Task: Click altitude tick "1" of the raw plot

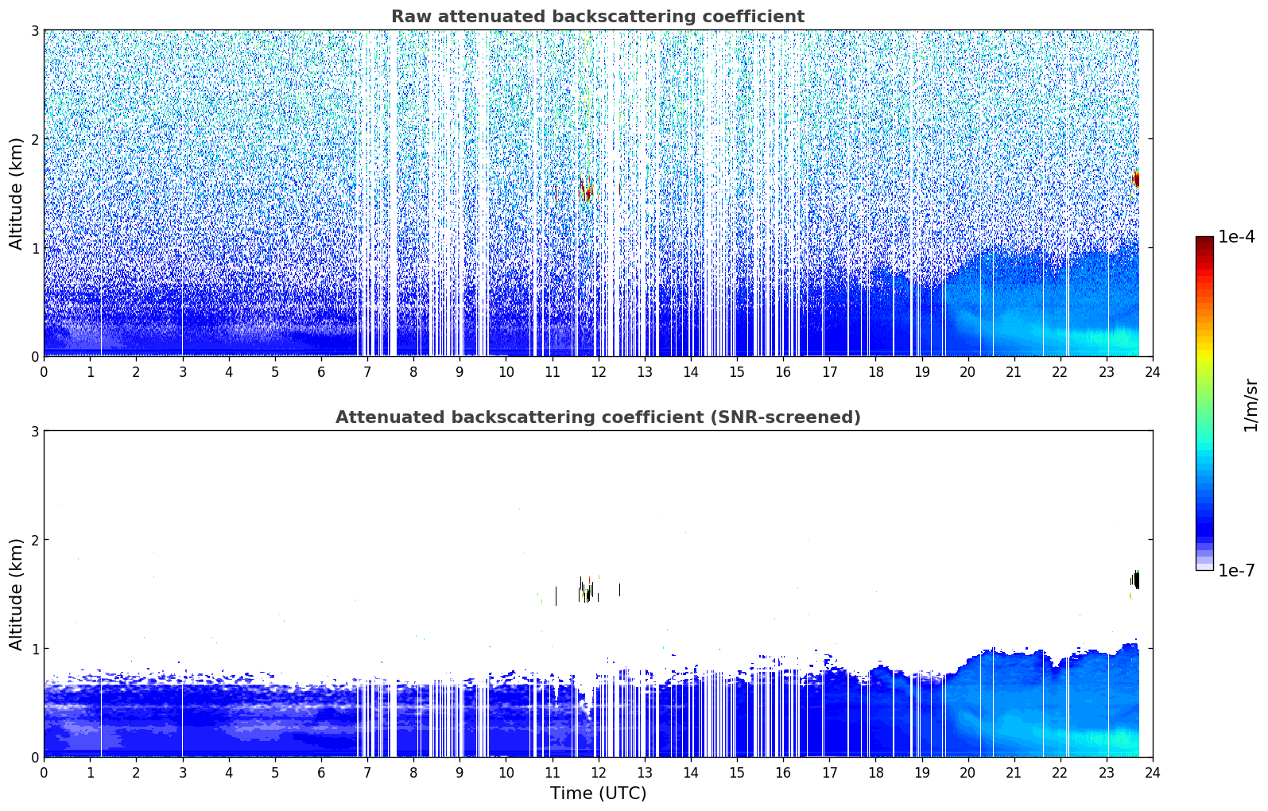Action: (x=34, y=248)
